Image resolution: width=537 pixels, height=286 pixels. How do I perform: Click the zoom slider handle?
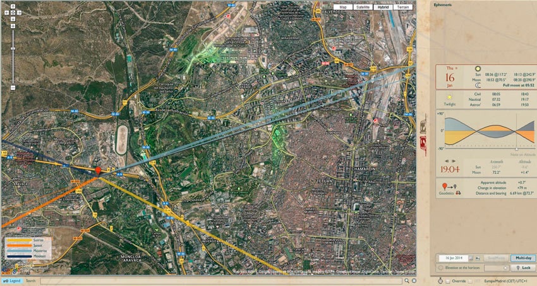coord(13,49)
